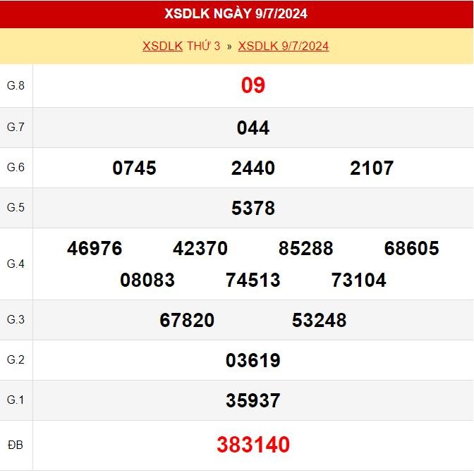Open the XSDLK link in the breadcrumb

tap(162, 46)
